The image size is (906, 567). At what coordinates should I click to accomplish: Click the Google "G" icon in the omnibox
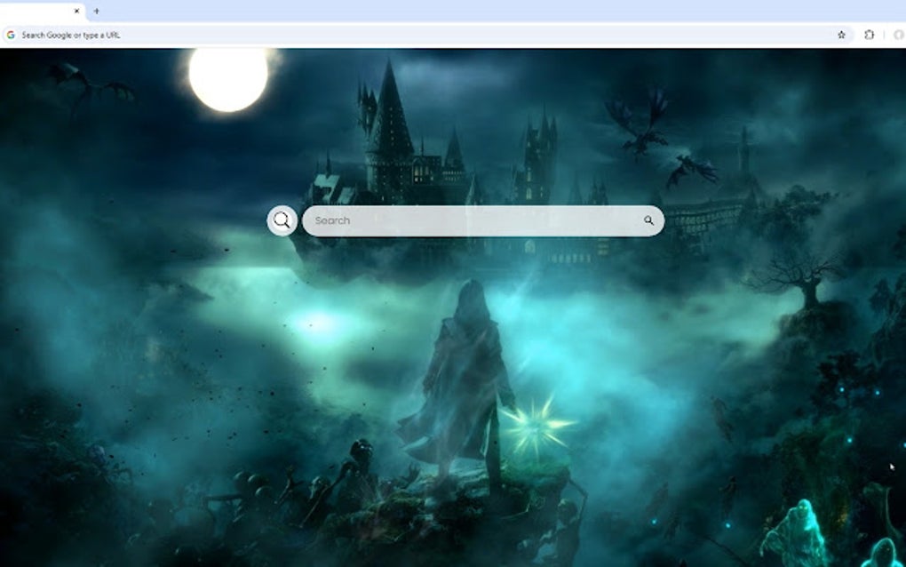click(x=12, y=35)
